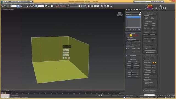Click the Collapse button in Edit Geometry

[x=153, y=23]
